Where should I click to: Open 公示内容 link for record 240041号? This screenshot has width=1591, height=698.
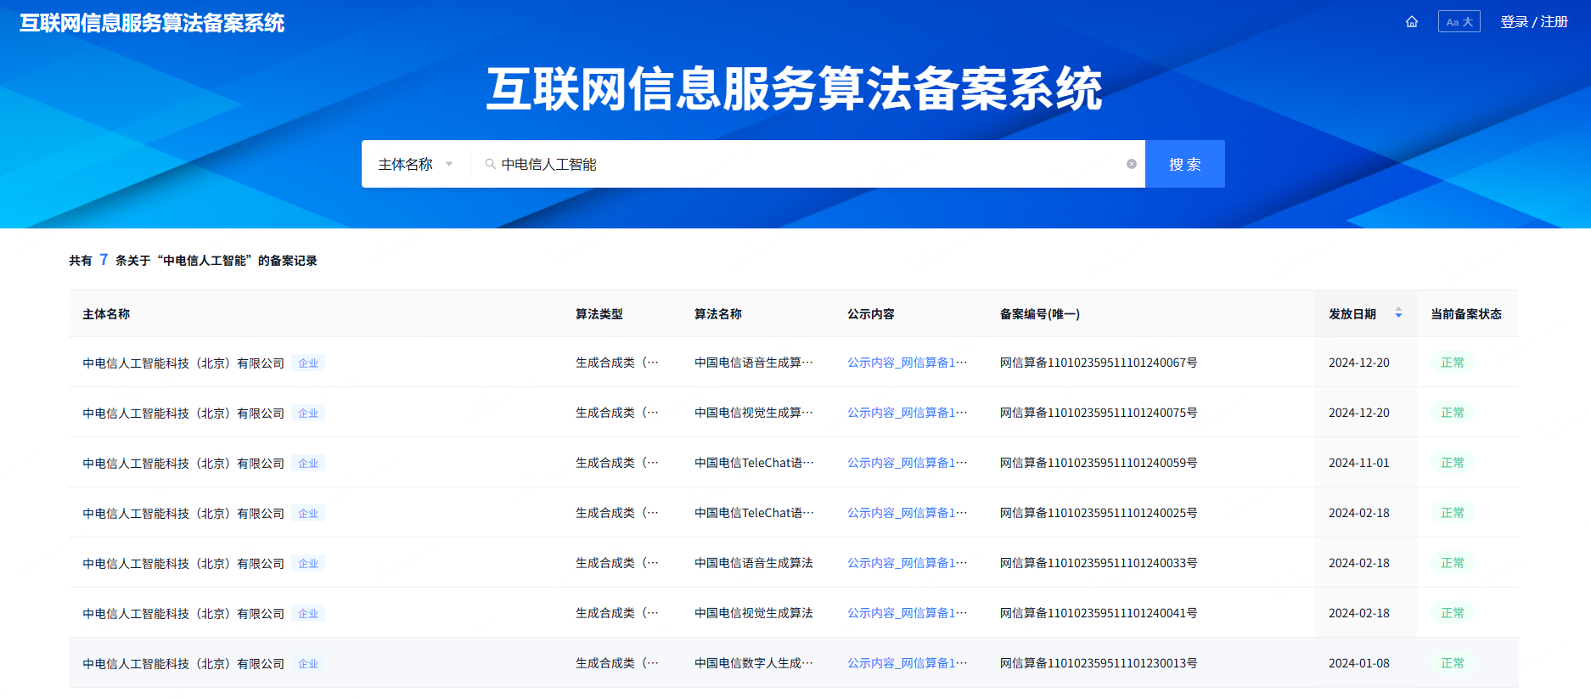907,613
